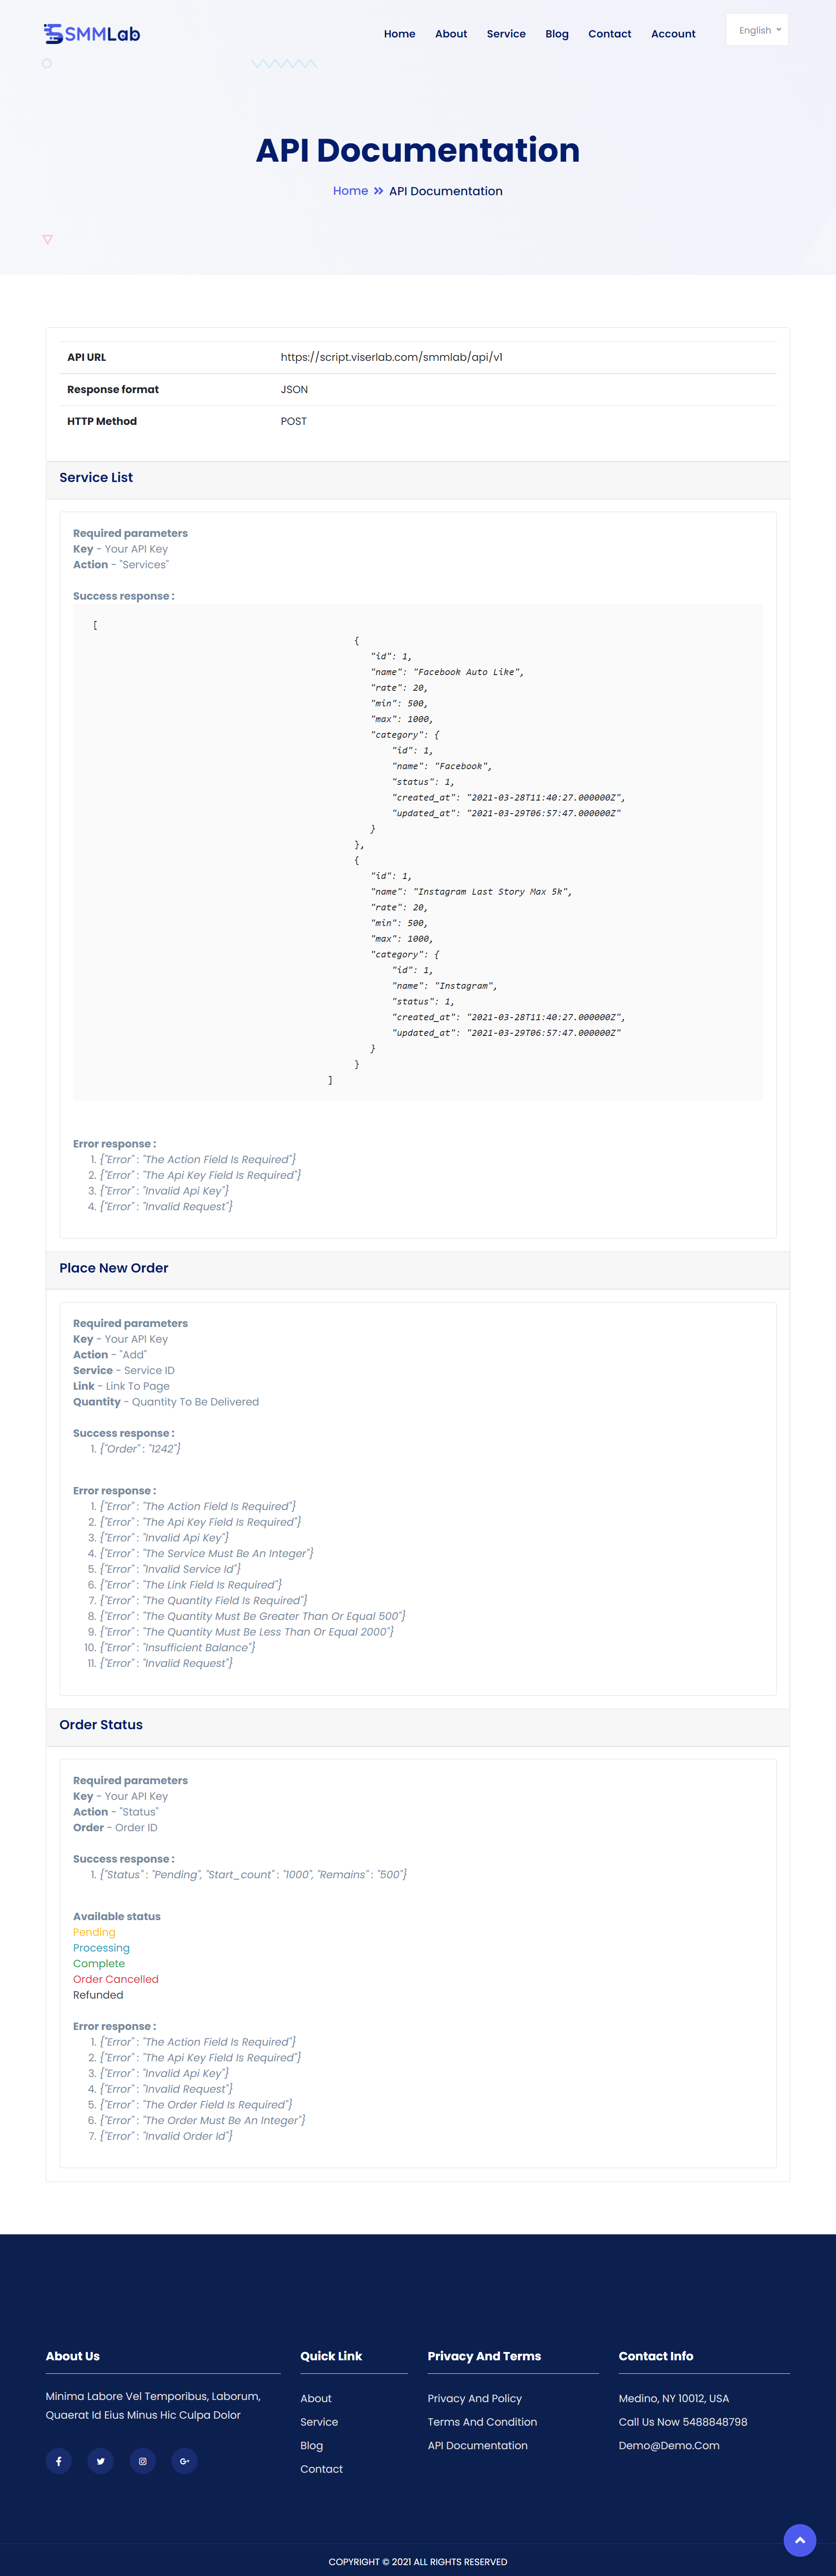The image size is (836, 2576).
Task: Open the English language dropdown
Action: 757,30
